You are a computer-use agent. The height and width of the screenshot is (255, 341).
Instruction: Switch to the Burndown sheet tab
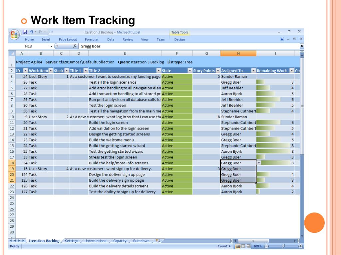coord(141,241)
